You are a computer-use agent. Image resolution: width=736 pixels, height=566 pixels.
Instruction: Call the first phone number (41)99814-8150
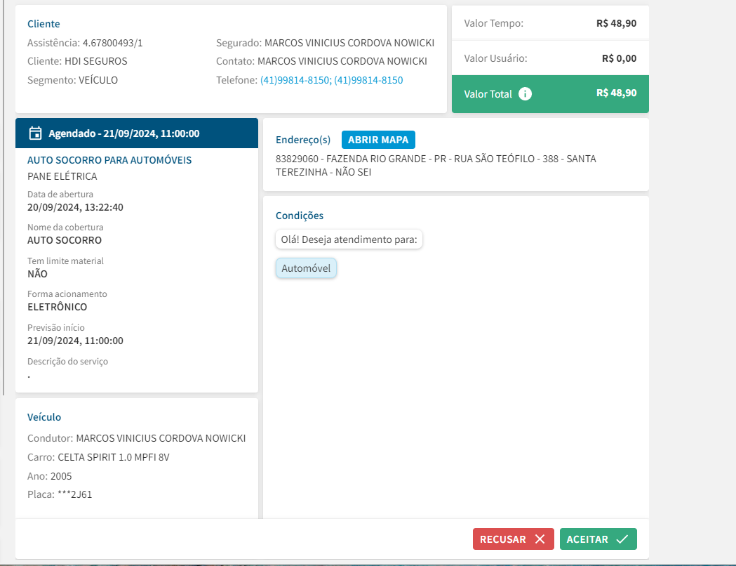[296, 80]
